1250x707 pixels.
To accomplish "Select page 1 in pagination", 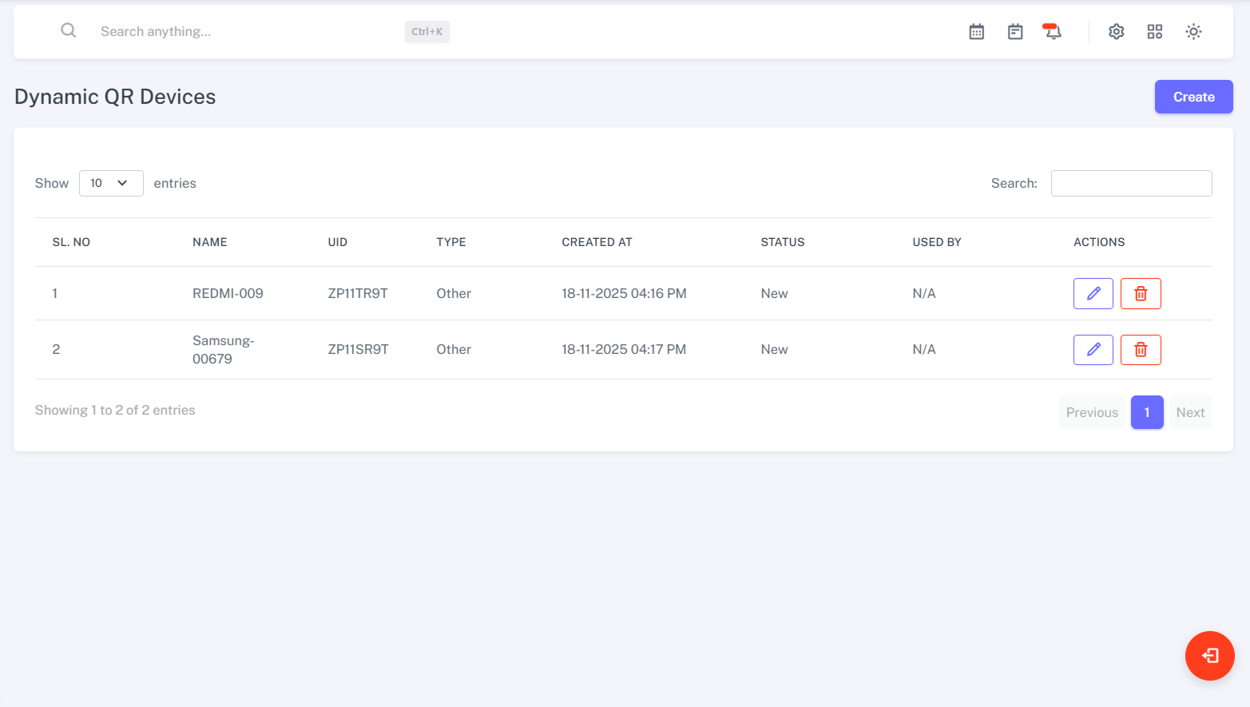I will click(1146, 412).
